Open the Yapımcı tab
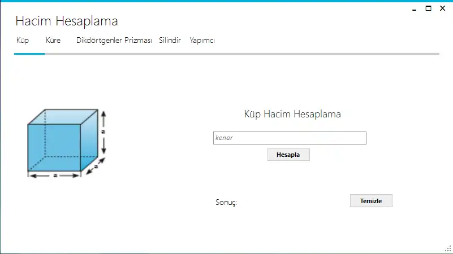The height and width of the screenshot is (254, 453). point(202,41)
